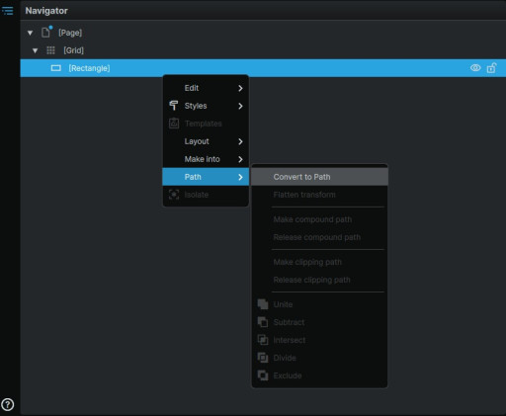Open the Styles submenu
This screenshot has height=416, width=506.
pyautogui.click(x=206, y=106)
